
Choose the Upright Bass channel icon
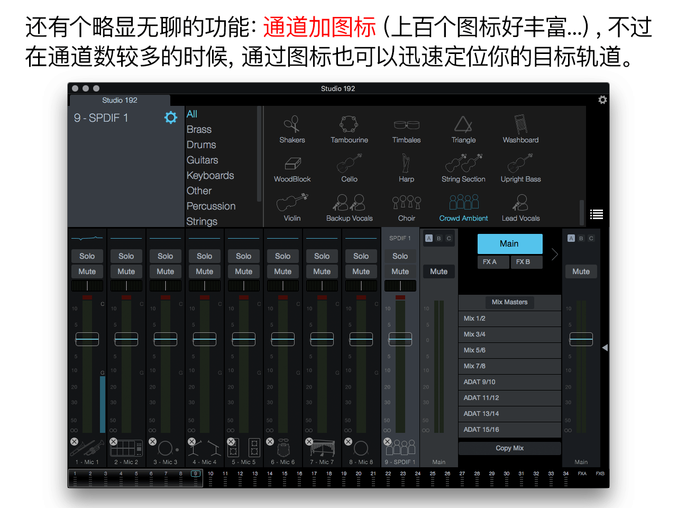(520, 169)
